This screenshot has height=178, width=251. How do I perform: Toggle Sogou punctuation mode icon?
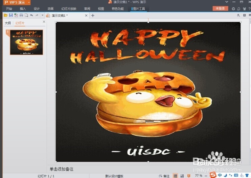pos(231,175)
